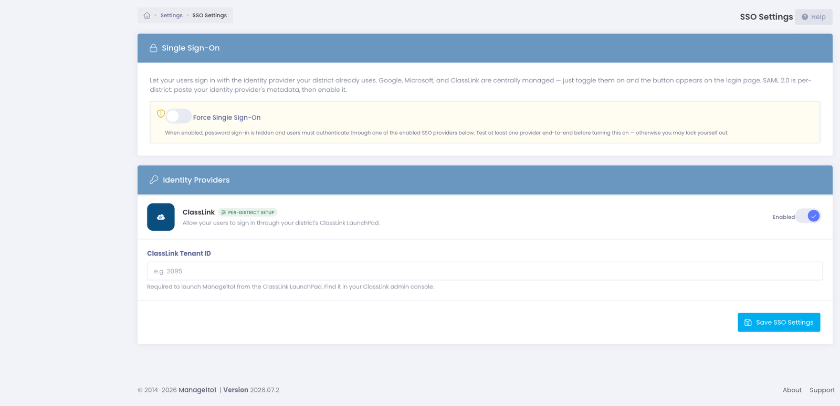
Task: Save SSO Settings
Action: tap(779, 323)
